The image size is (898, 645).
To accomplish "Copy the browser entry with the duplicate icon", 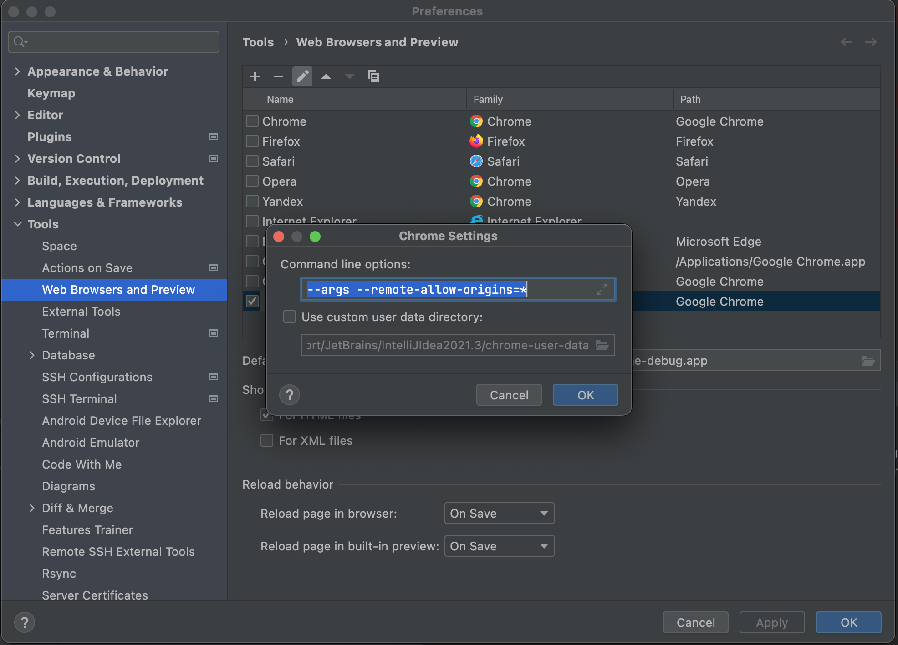I will (373, 76).
